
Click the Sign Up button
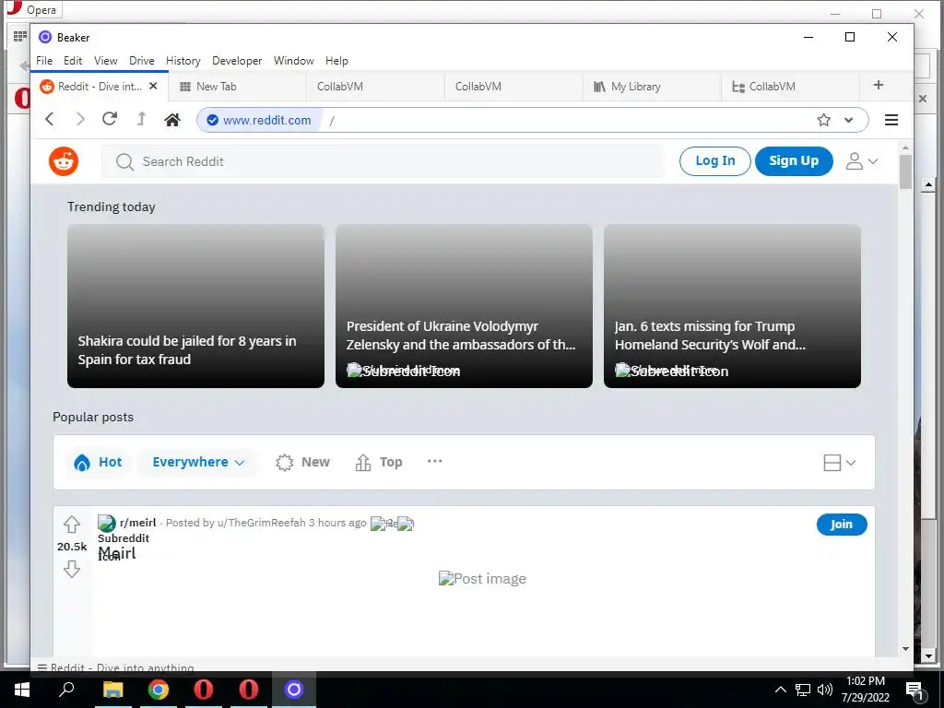tap(794, 160)
